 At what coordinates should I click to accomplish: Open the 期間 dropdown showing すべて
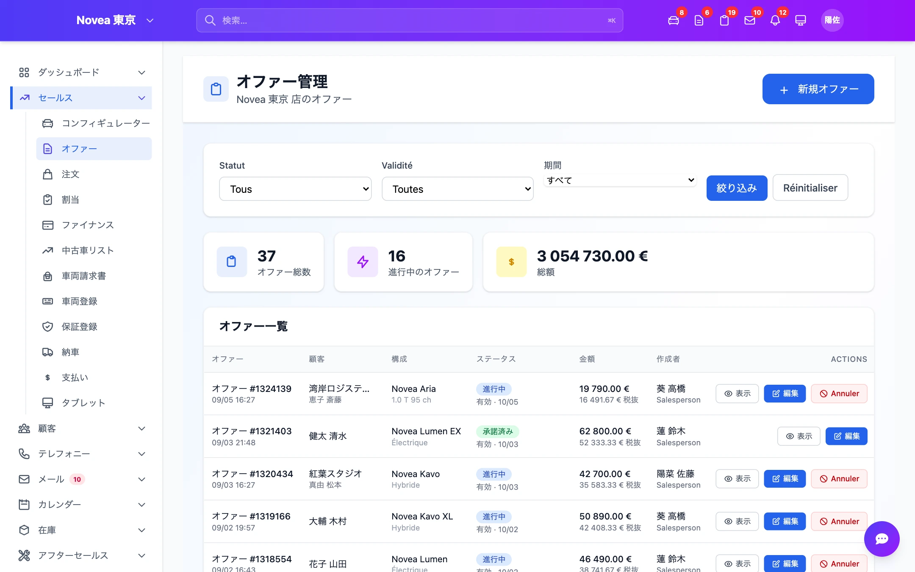620,180
